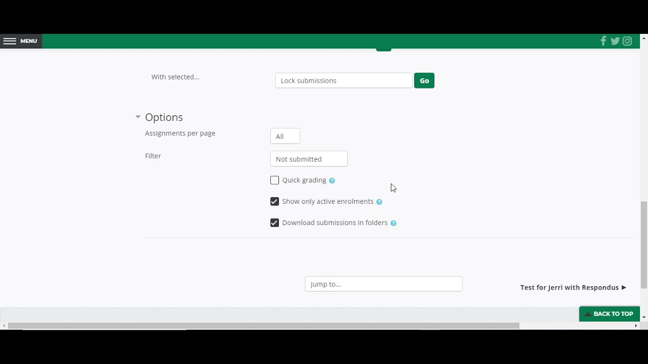Viewport: 648px width, 364px height.
Task: Click the horizontal scrollbar thumb
Action: (263, 326)
